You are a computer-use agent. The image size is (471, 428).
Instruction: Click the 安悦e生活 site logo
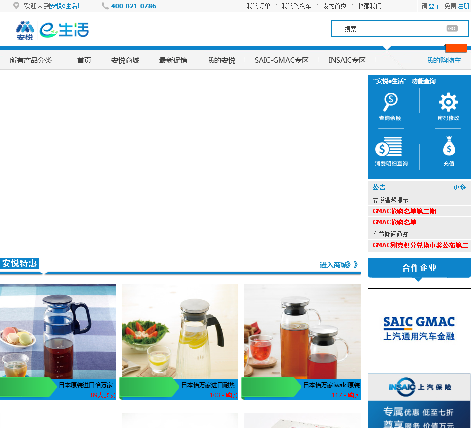pos(52,30)
